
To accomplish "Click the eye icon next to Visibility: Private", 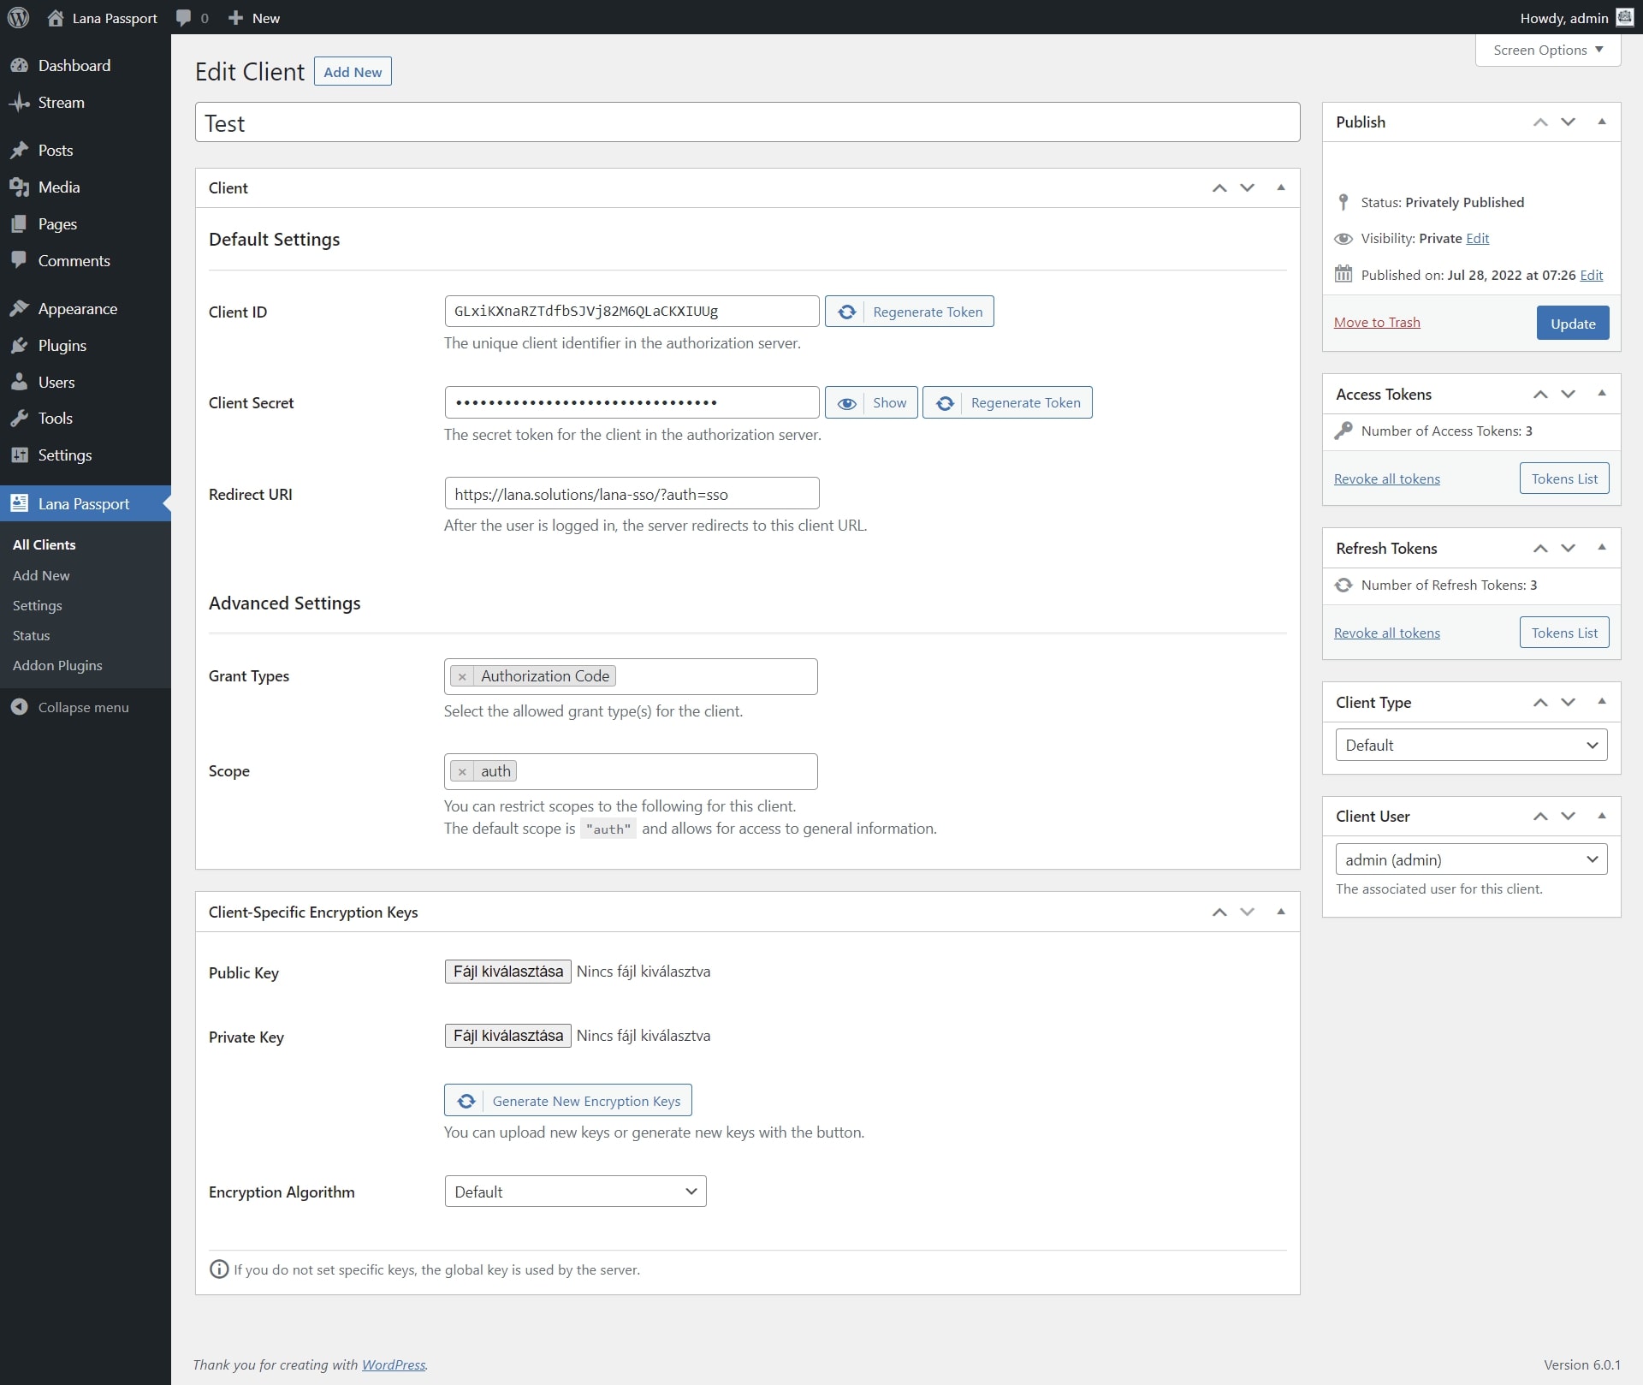I will 1343,238.
